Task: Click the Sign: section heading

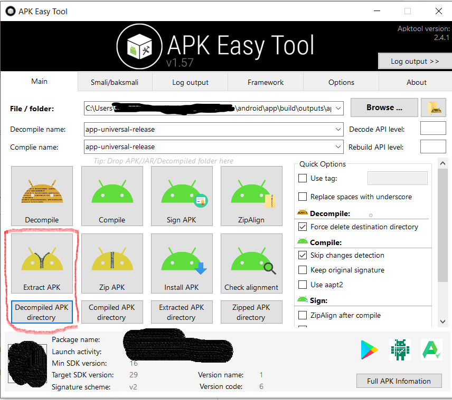Action: point(318,300)
